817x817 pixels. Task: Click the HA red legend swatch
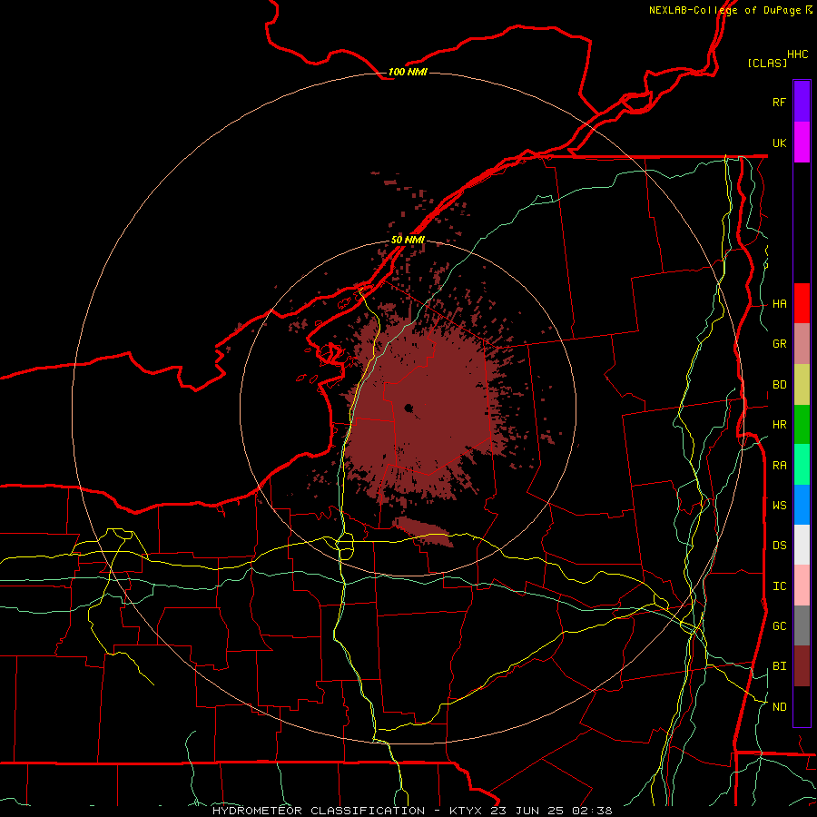[802, 303]
